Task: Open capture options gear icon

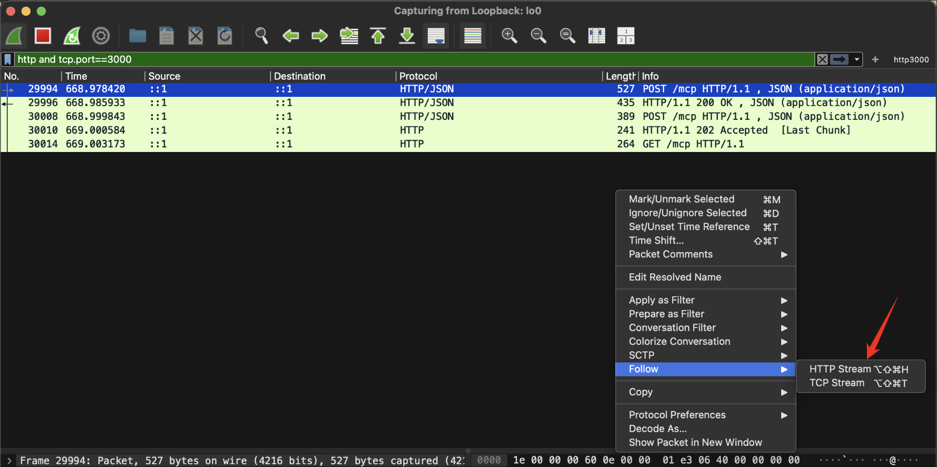Action: (x=101, y=35)
